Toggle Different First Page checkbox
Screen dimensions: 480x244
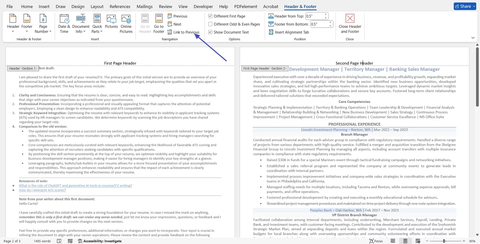[x=210, y=16]
